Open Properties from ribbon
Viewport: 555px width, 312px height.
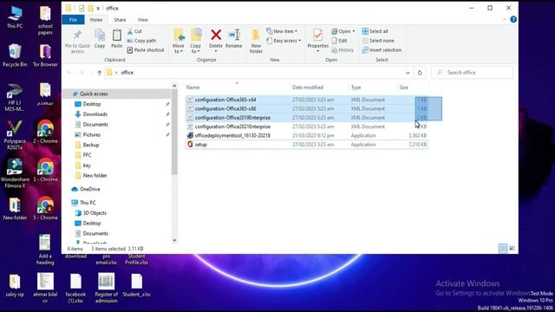pyautogui.click(x=318, y=40)
